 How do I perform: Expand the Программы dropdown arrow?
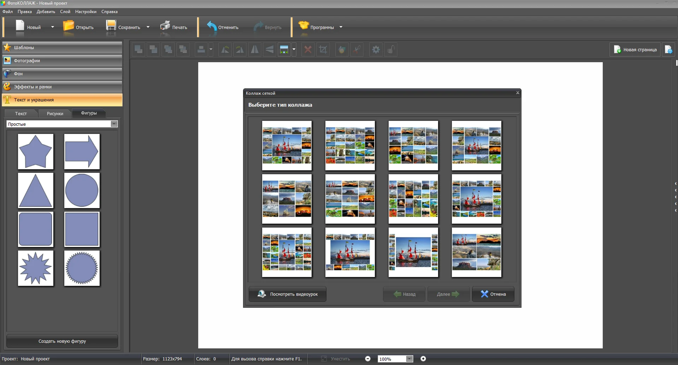click(341, 27)
